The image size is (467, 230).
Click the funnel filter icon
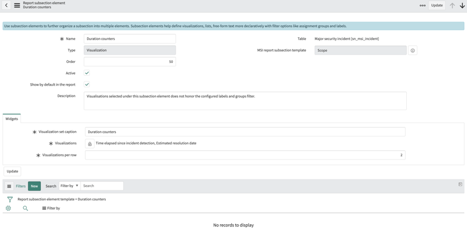[x=10, y=199]
